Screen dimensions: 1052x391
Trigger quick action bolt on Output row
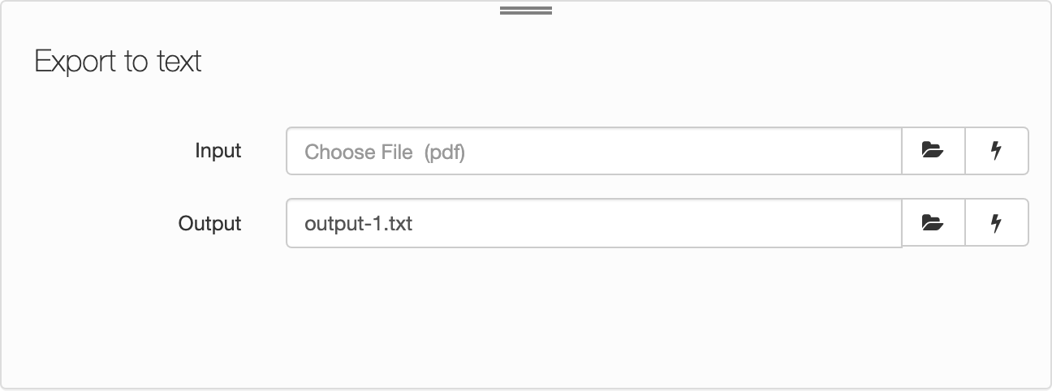point(997,222)
